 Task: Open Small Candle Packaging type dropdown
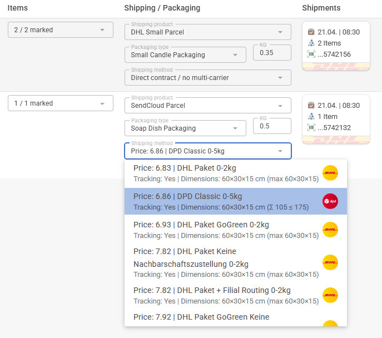185,55
